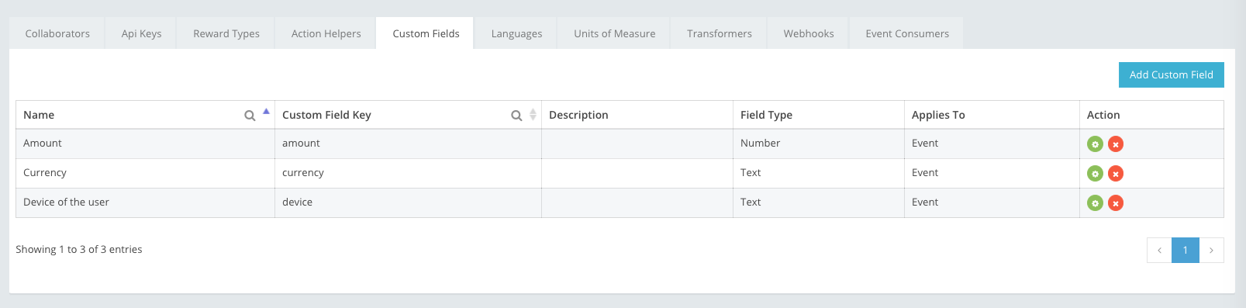1246x308 pixels.
Task: Click the Add Custom Field button
Action: click(1171, 74)
